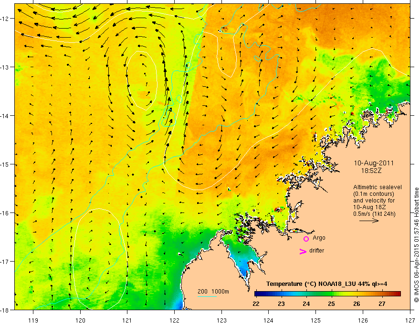Click longitude axis label 119

coord(33,320)
